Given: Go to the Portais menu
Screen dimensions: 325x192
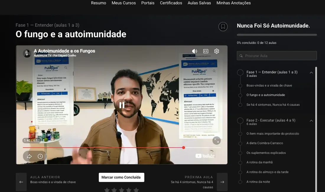Looking at the screenshot, I should click(148, 3).
